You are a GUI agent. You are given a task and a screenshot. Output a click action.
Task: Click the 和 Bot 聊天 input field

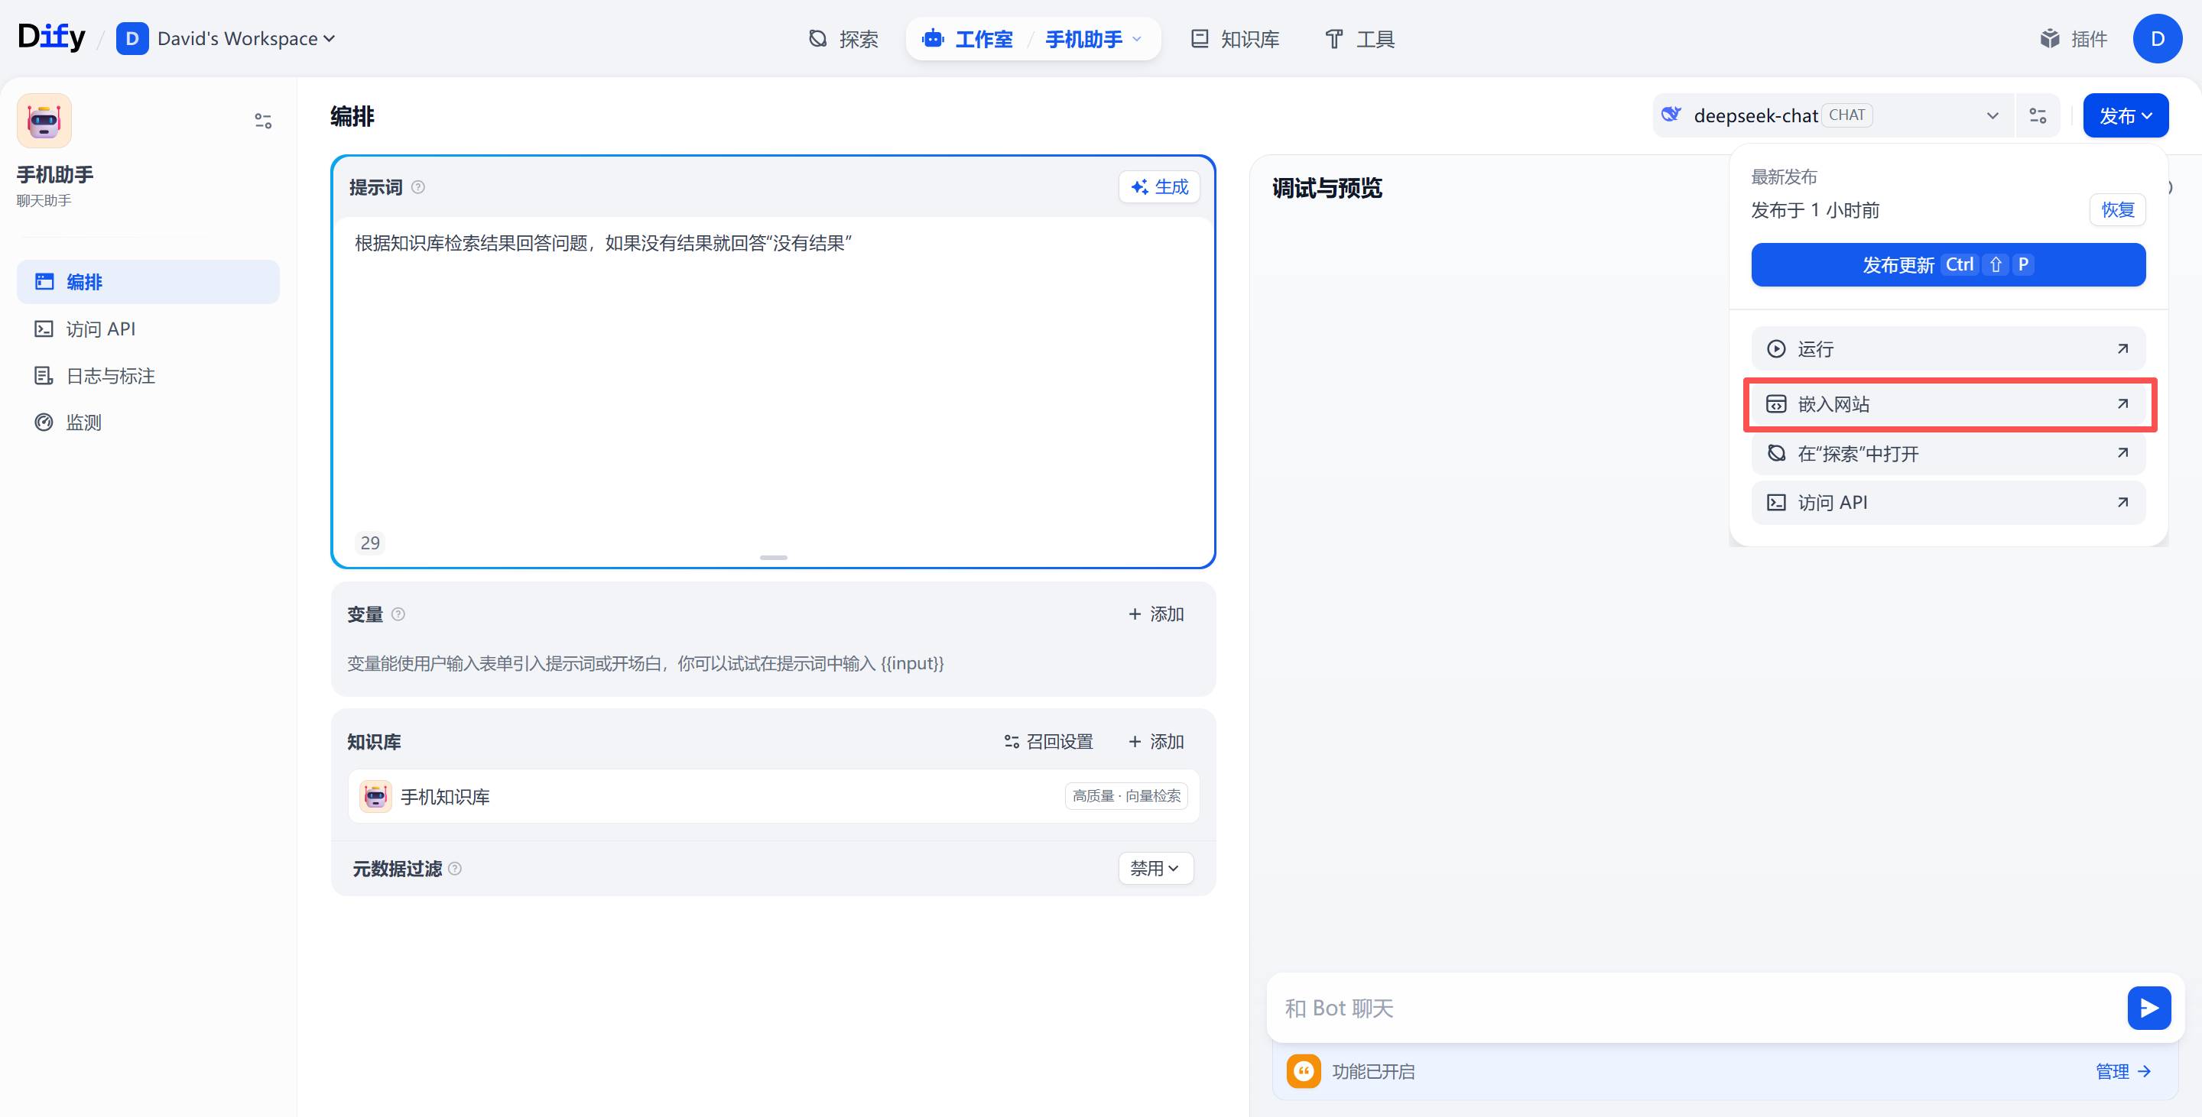point(1693,1008)
